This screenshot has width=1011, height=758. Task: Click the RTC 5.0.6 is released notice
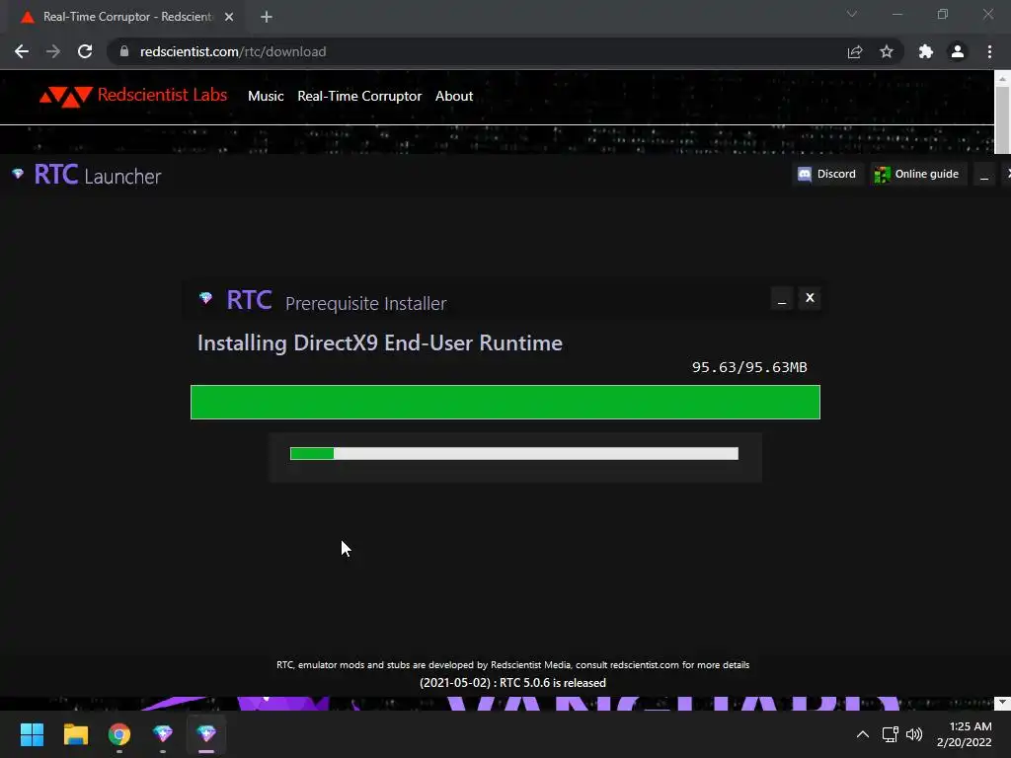pos(512,683)
